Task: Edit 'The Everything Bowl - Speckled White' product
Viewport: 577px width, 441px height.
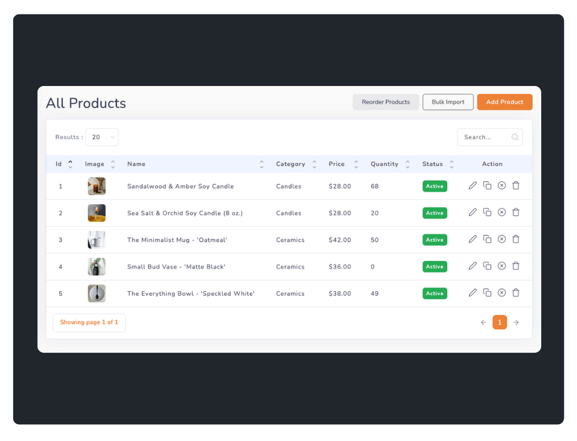Action: click(x=473, y=293)
